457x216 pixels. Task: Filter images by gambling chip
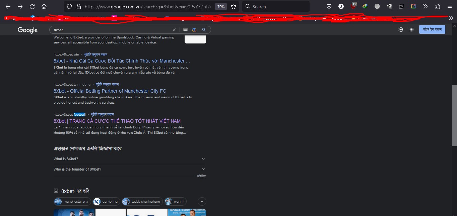click(106, 201)
